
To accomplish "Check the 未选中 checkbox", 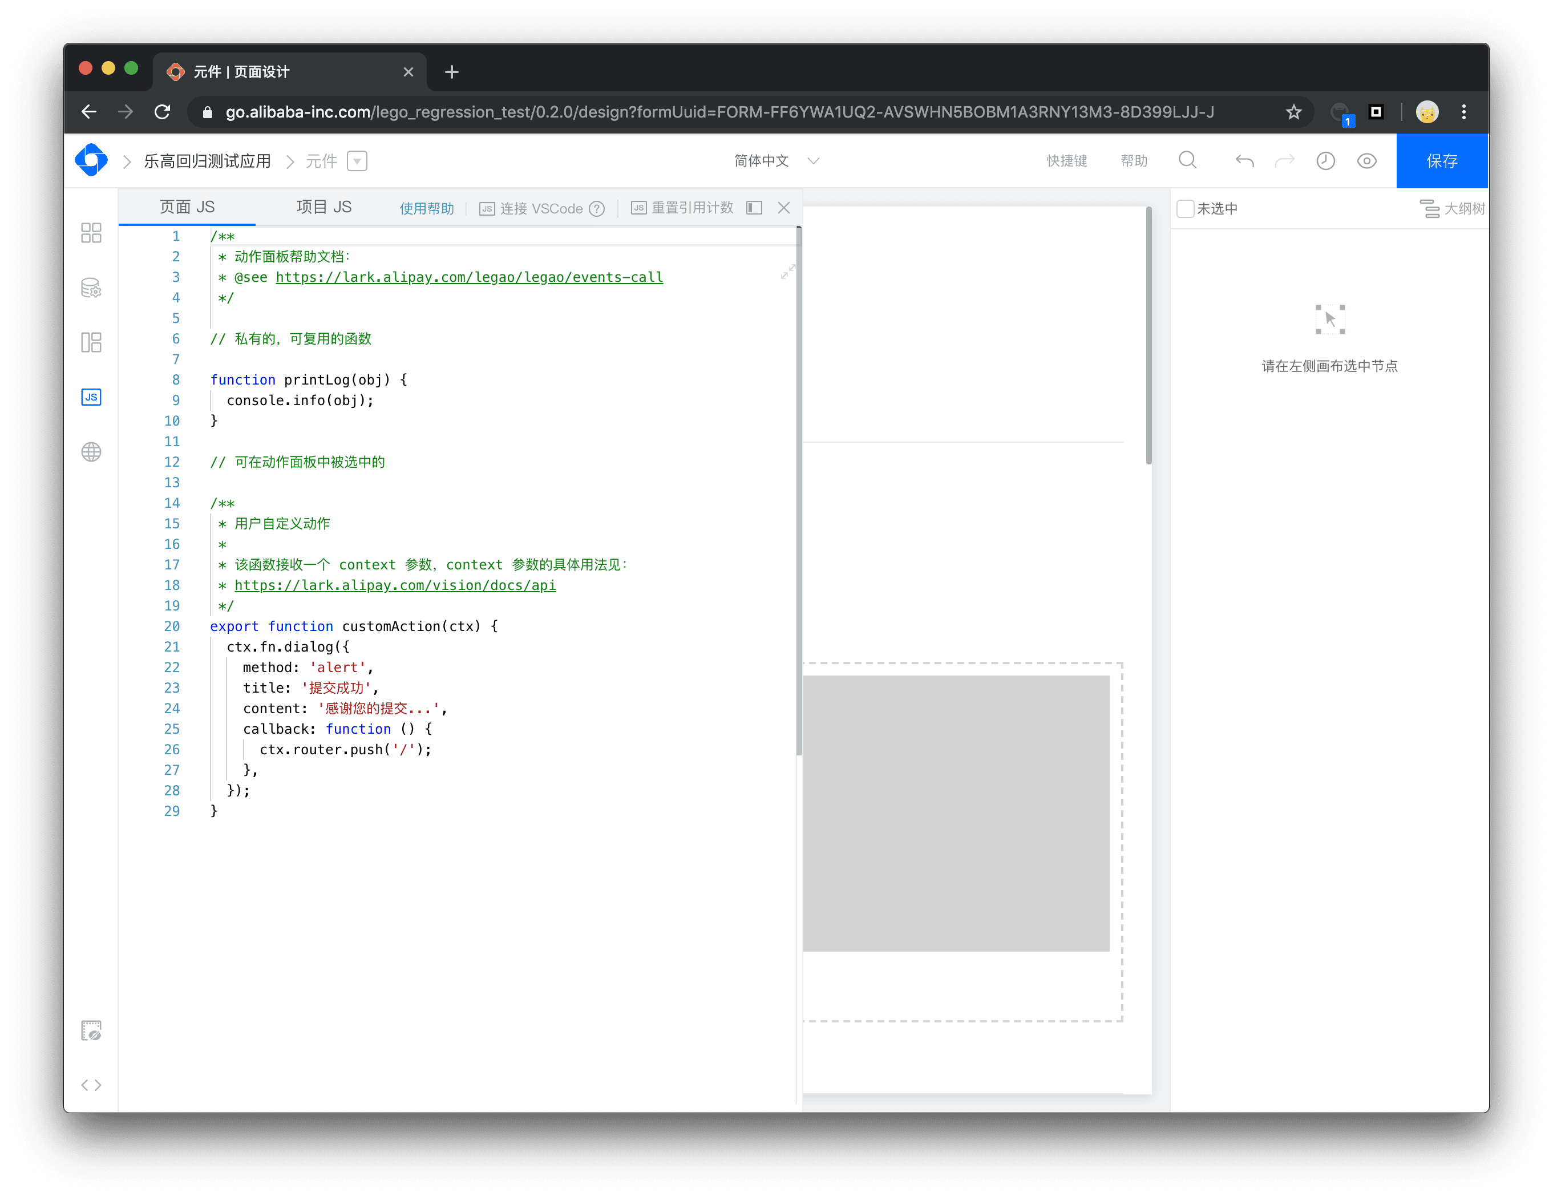I will pyautogui.click(x=1186, y=208).
